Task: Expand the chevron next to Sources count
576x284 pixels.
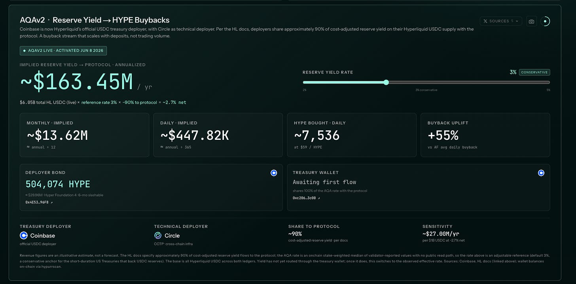Action: [x=517, y=21]
